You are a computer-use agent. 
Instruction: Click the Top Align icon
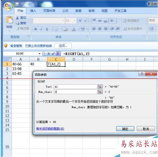[x=94, y=21]
